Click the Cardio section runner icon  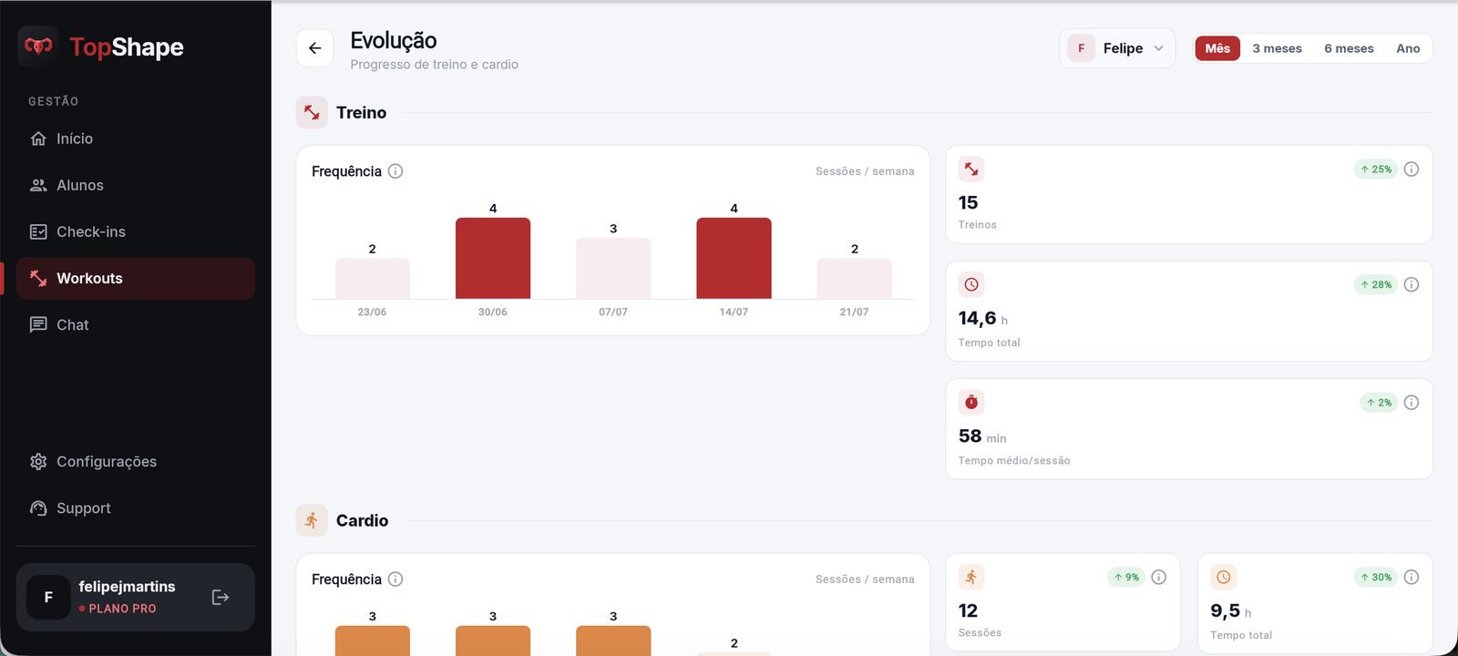point(312,520)
